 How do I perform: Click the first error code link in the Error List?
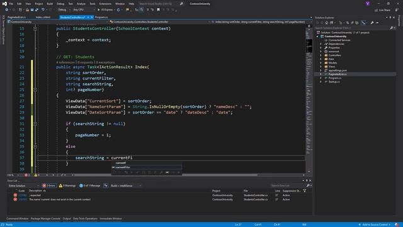(23, 195)
